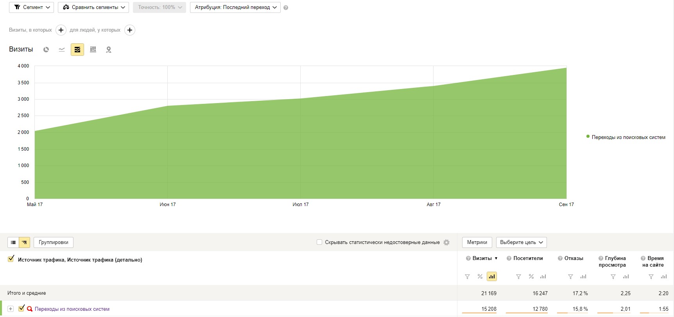The height and width of the screenshot is (317, 674).
Task: Switch to flat list table view
Action: (x=13, y=242)
